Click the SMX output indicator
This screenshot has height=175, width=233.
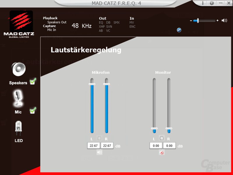116,22
